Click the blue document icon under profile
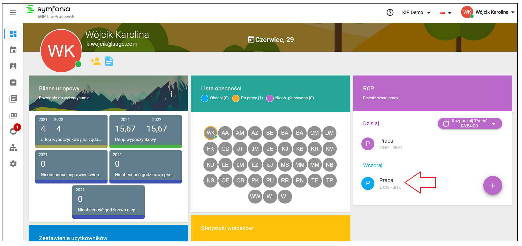Screen dimensions: 522x246 click(109, 61)
